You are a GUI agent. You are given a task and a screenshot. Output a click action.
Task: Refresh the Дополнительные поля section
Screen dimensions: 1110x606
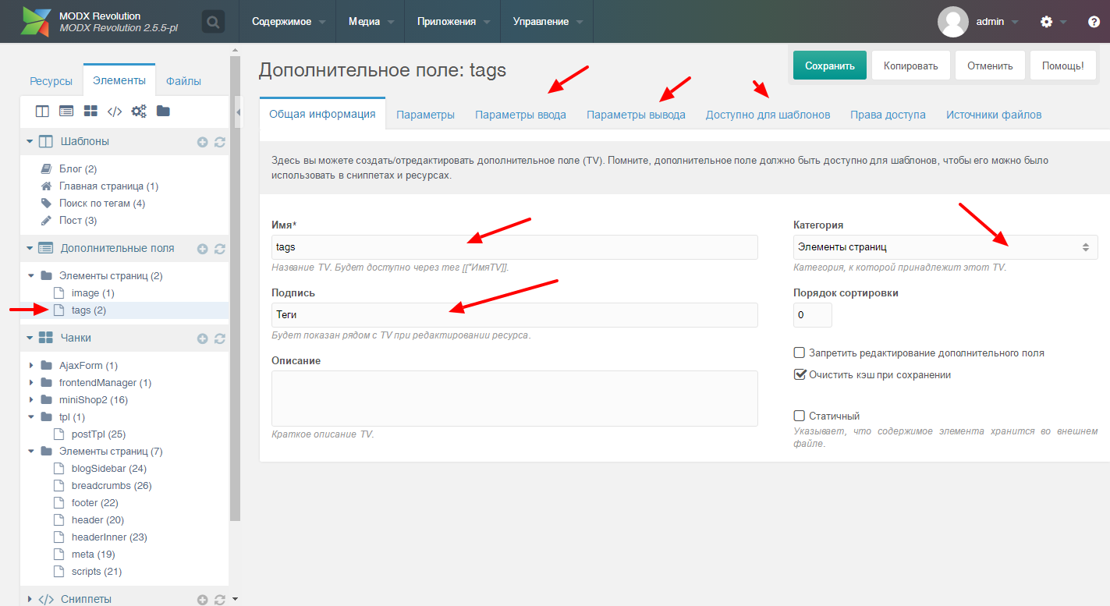point(219,249)
